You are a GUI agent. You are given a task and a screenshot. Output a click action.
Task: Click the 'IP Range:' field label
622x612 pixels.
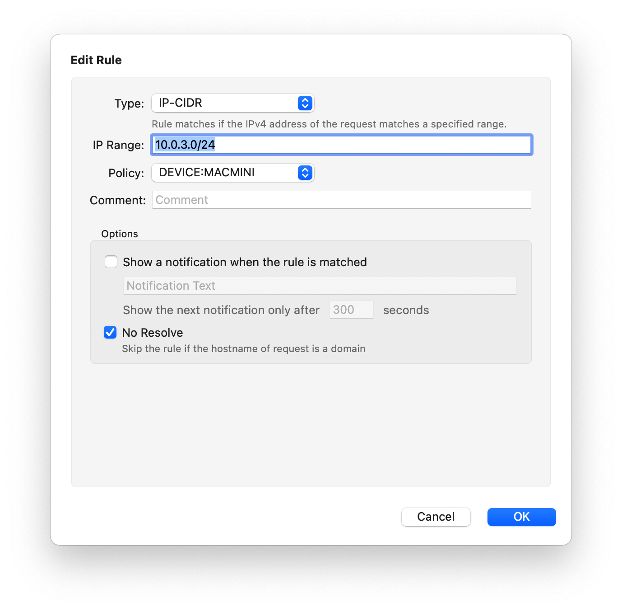point(118,145)
